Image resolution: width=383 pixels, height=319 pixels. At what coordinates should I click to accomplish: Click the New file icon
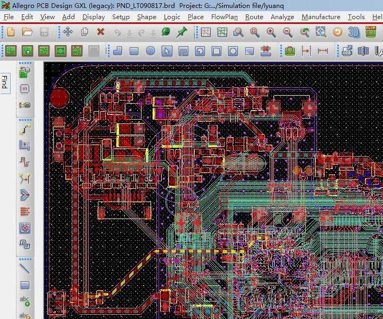[x=11, y=32]
